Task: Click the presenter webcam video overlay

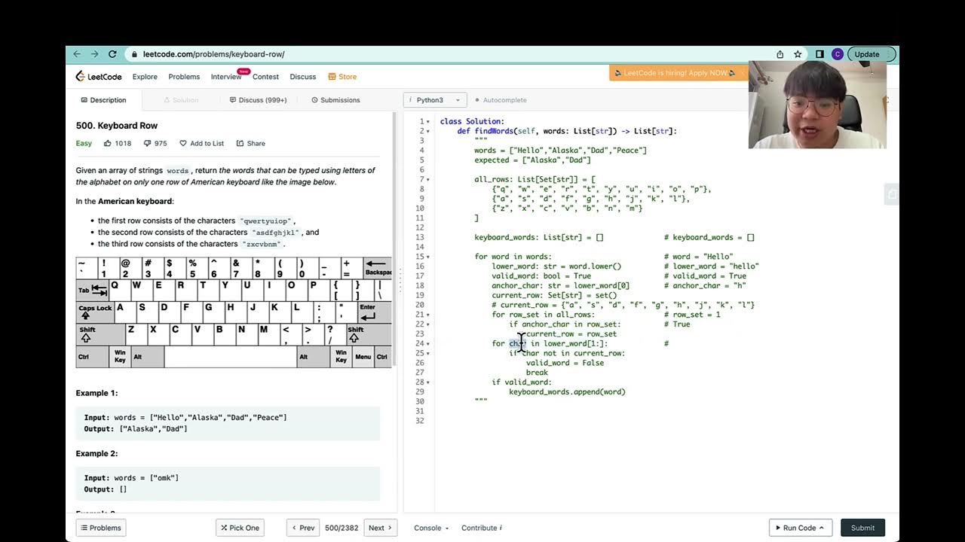Action: point(817,105)
